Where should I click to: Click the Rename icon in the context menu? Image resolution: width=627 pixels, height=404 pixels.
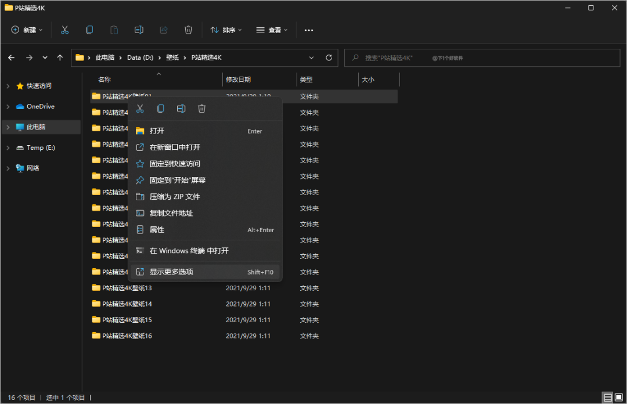(x=181, y=109)
